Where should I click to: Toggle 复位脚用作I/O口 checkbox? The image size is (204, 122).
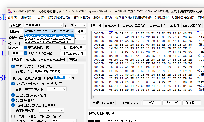13,100
